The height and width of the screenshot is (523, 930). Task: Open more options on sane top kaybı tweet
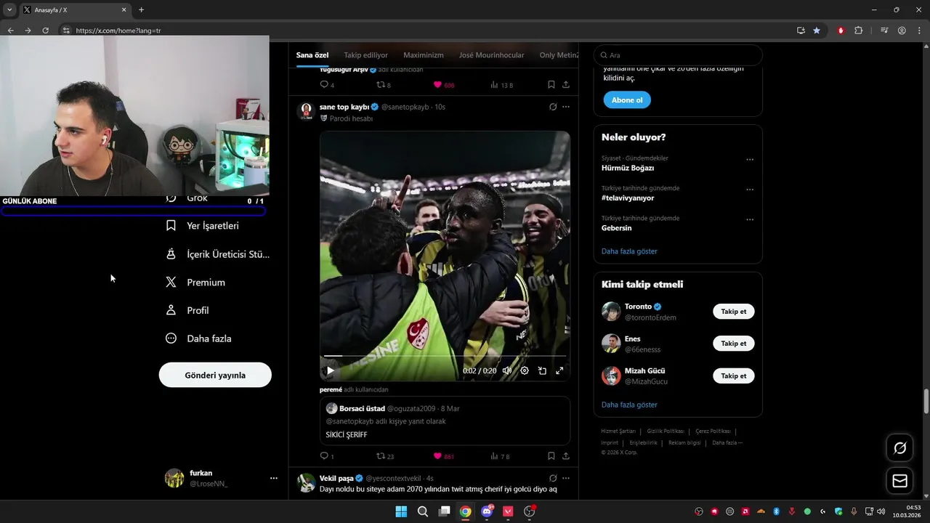(566, 107)
